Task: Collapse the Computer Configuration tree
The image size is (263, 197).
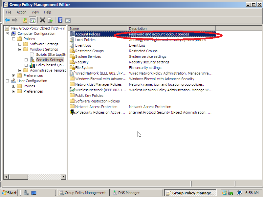Action: (7, 33)
